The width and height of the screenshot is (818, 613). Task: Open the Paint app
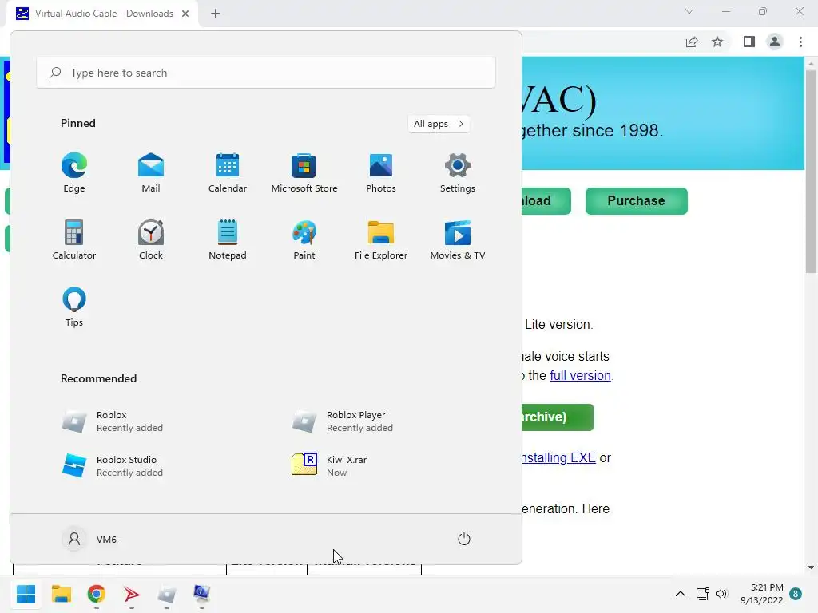pyautogui.click(x=304, y=239)
